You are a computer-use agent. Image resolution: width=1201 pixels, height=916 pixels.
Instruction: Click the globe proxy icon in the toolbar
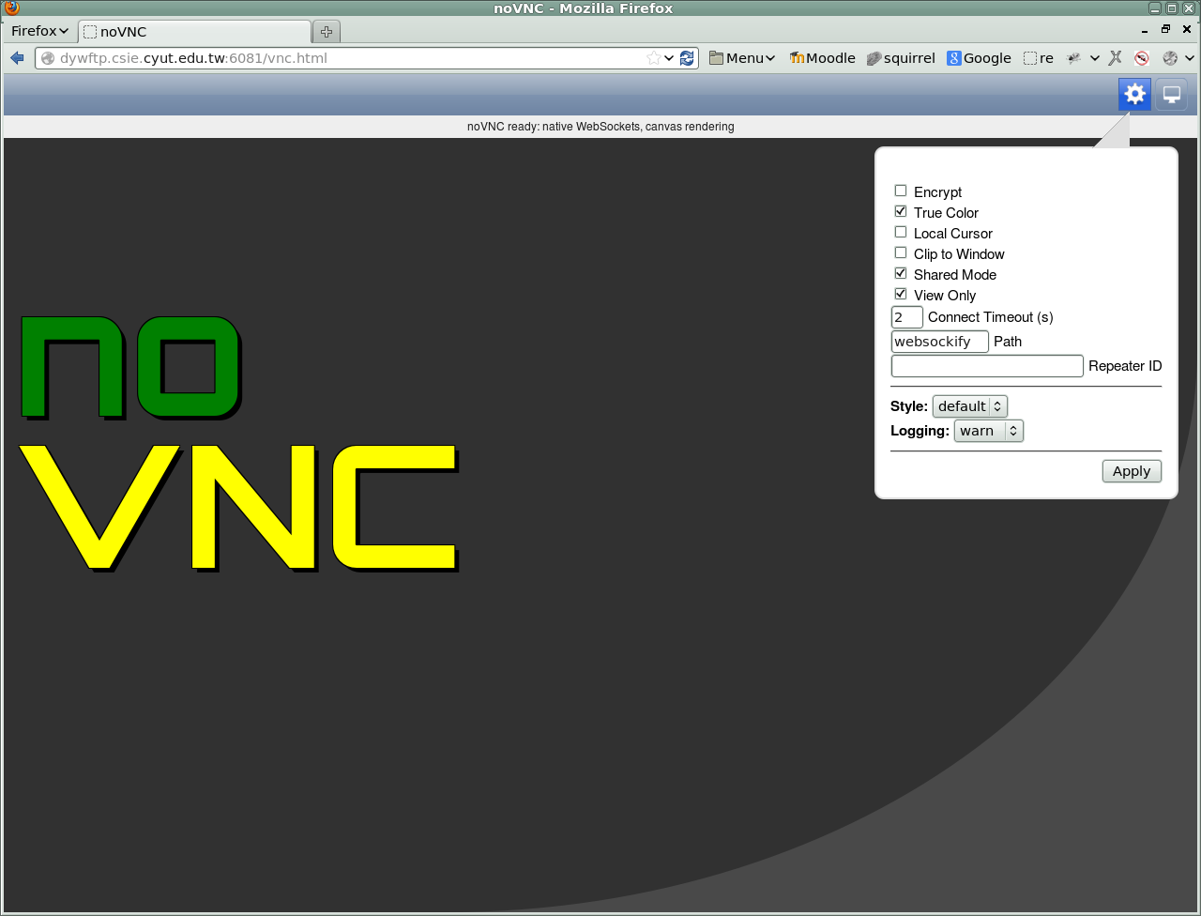coord(1172,57)
